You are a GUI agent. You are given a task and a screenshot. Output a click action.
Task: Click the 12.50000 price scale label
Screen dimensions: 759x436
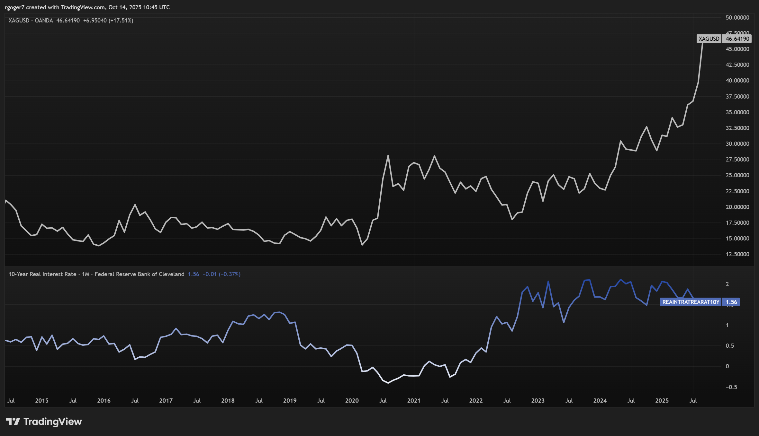(x=737, y=254)
